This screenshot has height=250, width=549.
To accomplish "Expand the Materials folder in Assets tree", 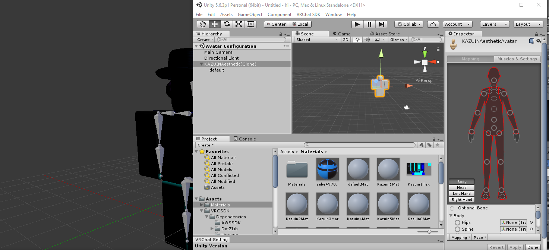I will [202, 205].
